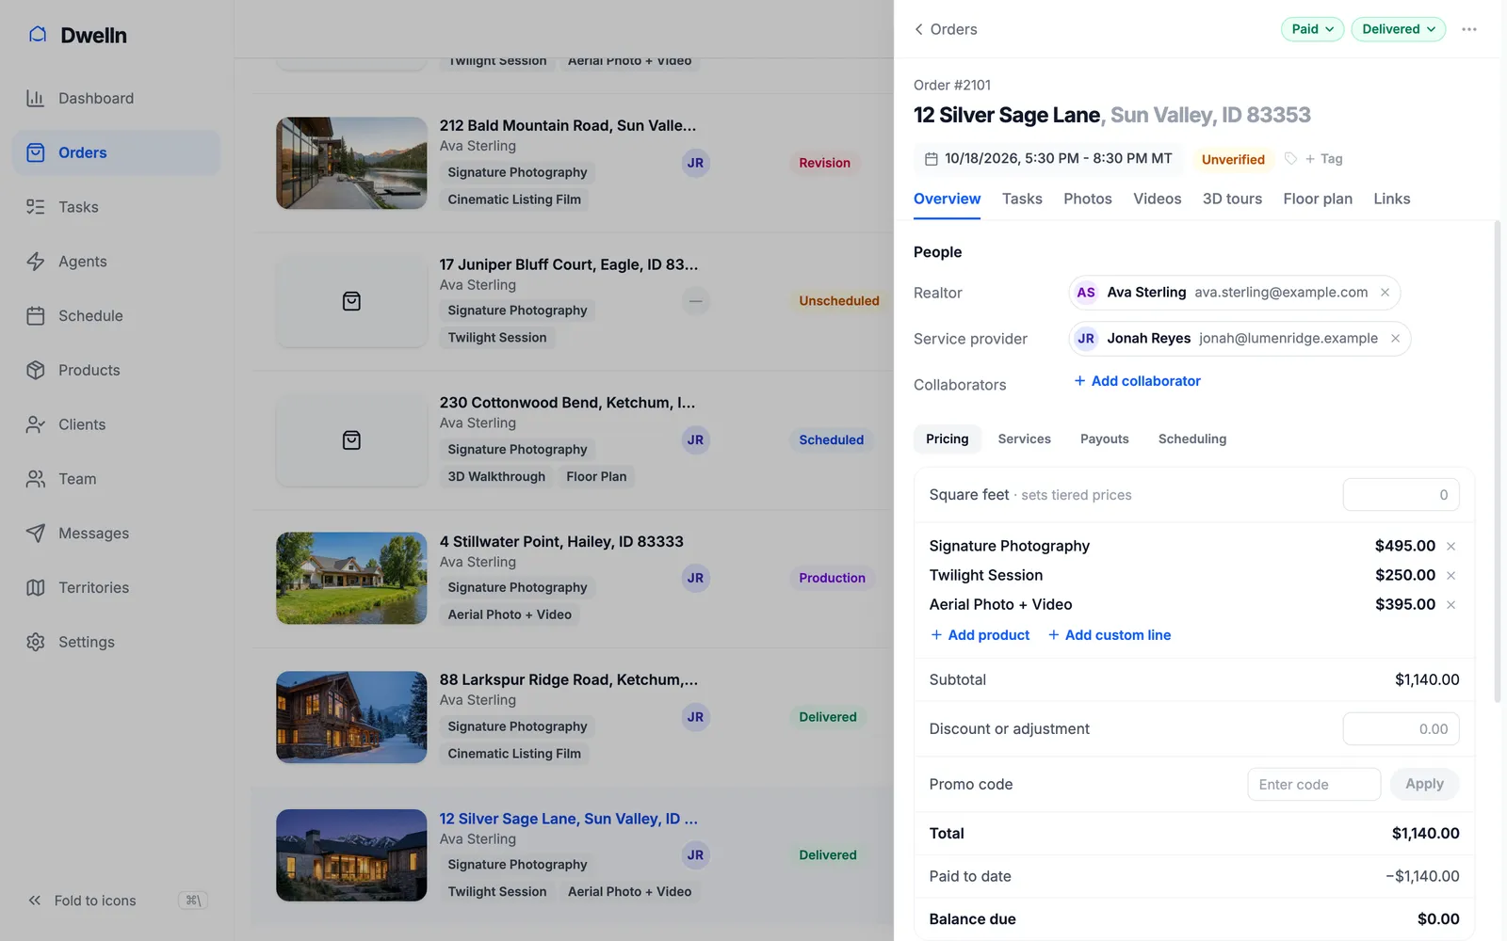This screenshot has width=1507, height=941.
Task: Click the Schedule calendar icon in sidebar
Action: click(36, 316)
